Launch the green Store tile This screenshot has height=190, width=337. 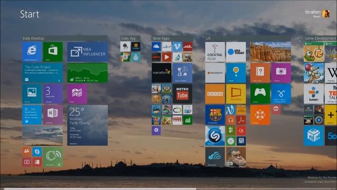click(x=53, y=52)
